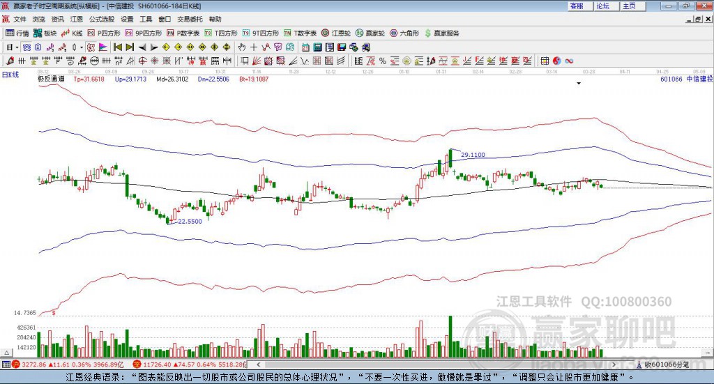
Task: Click the 客服 button
Action: click(x=576, y=6)
